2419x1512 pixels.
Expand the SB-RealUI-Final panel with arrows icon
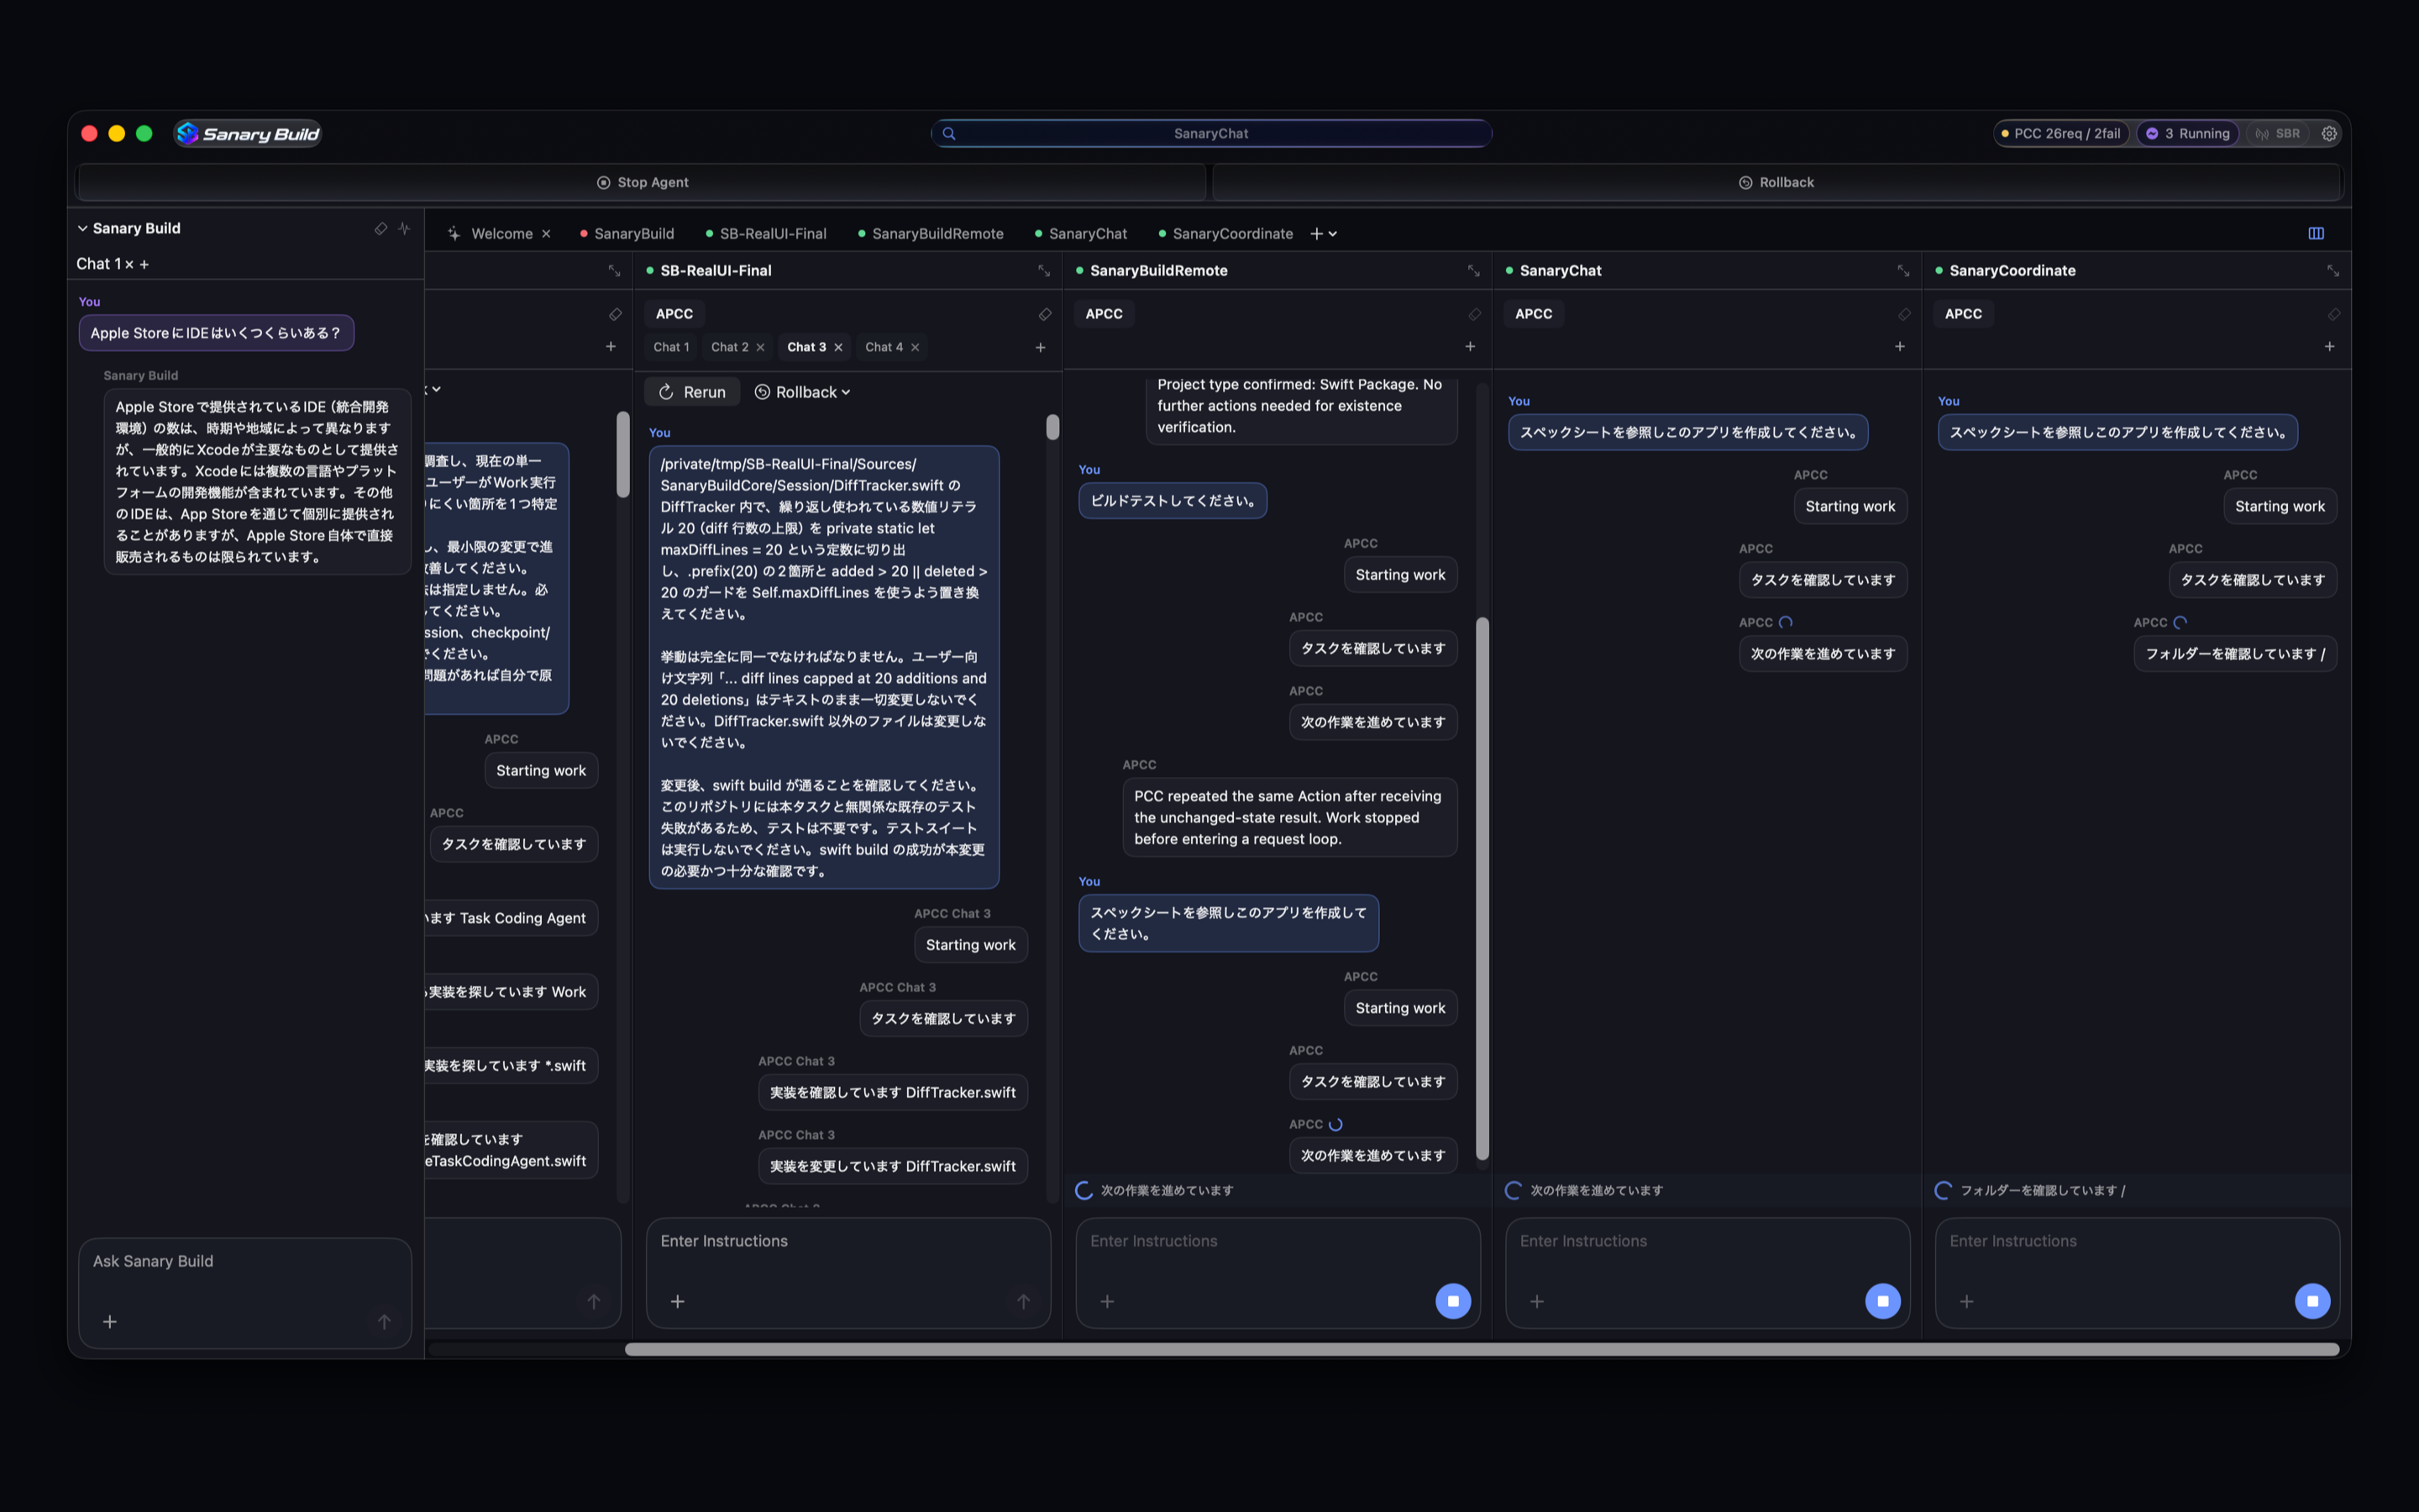pos(1043,271)
